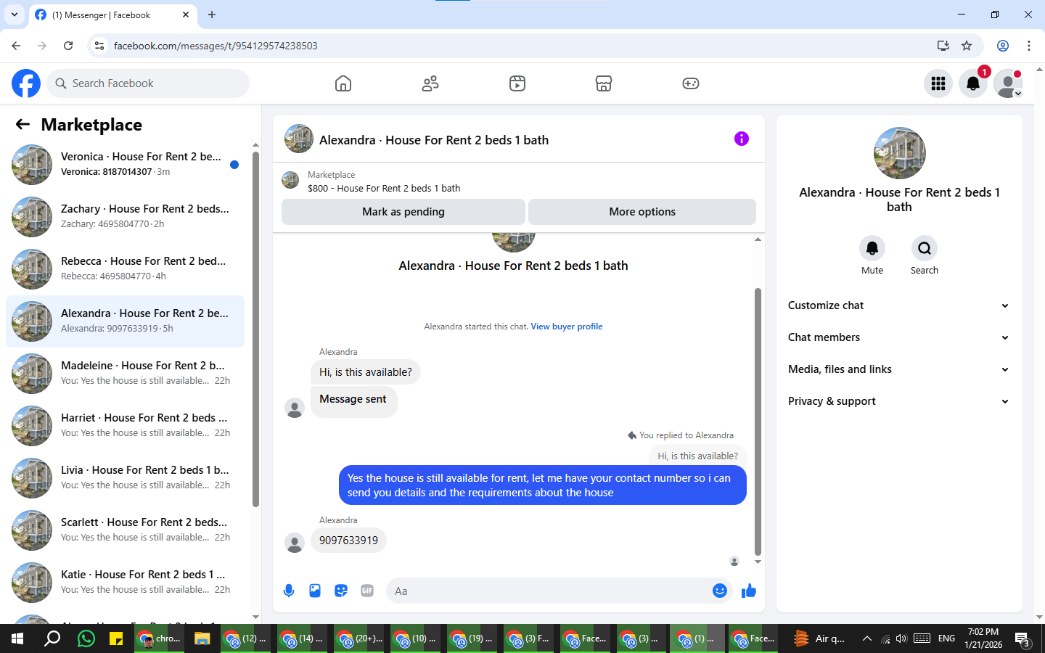
Task: Go back from Marketplace chats list
Action: point(22,124)
